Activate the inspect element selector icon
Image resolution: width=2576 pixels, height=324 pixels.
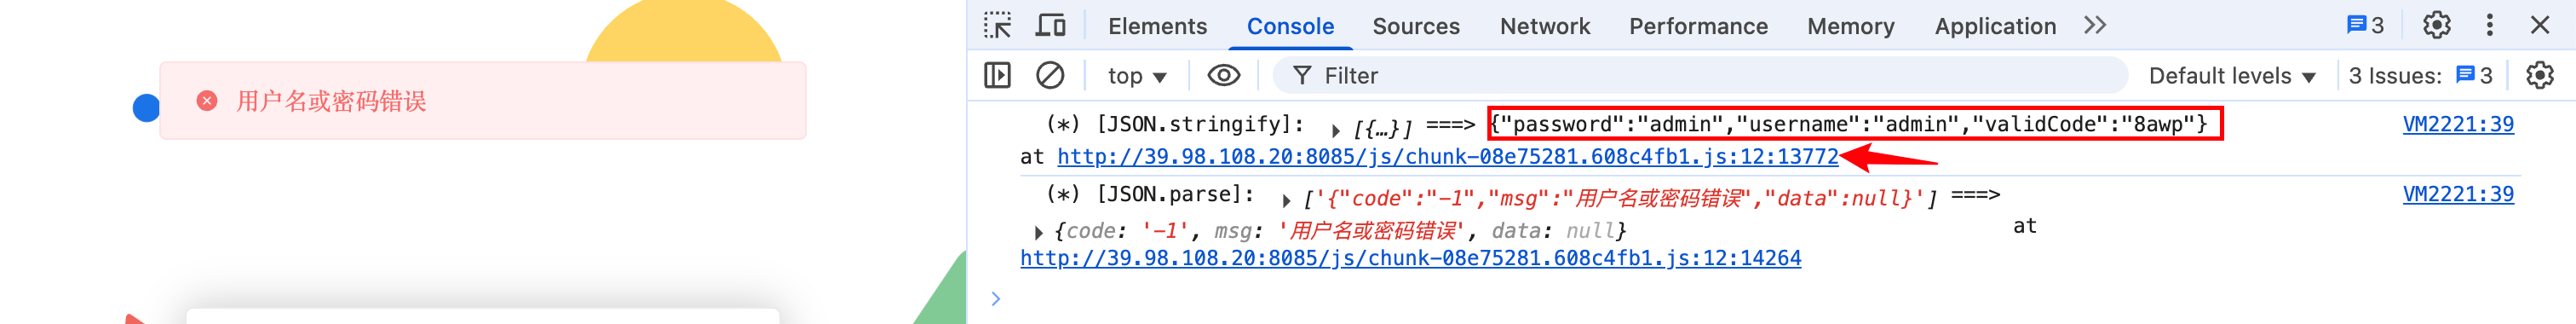pos(997,25)
